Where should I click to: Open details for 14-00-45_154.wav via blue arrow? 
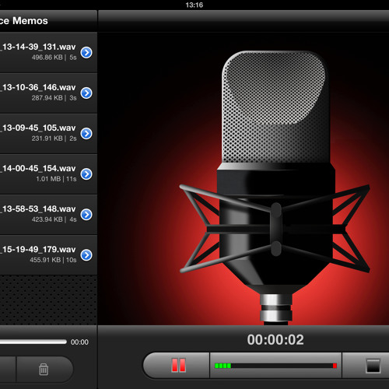click(86, 173)
